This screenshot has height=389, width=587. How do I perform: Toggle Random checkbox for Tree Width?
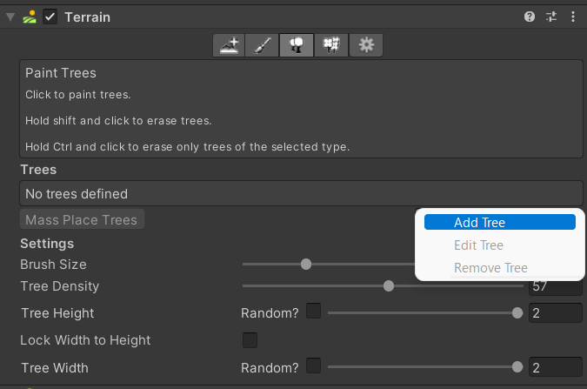[x=313, y=366]
